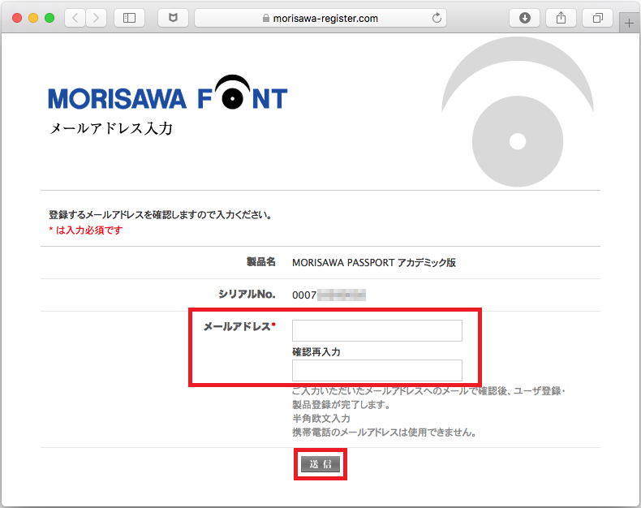
Task: Open the Safari downloads list
Action: (524, 18)
